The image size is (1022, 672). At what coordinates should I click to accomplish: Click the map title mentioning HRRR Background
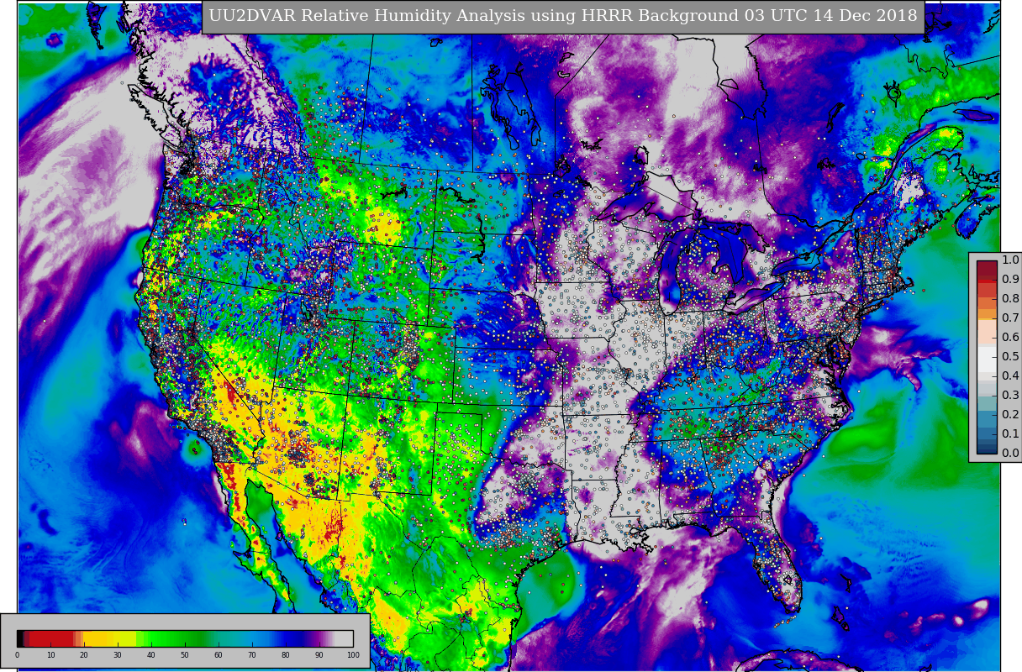click(x=563, y=16)
